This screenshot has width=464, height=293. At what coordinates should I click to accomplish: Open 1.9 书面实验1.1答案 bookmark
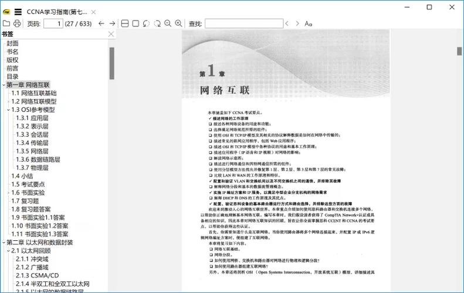38,217
